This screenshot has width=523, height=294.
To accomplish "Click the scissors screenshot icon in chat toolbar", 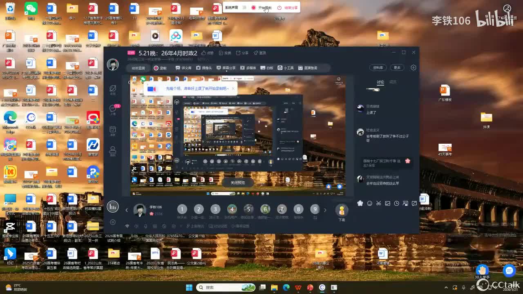I will [379, 203].
